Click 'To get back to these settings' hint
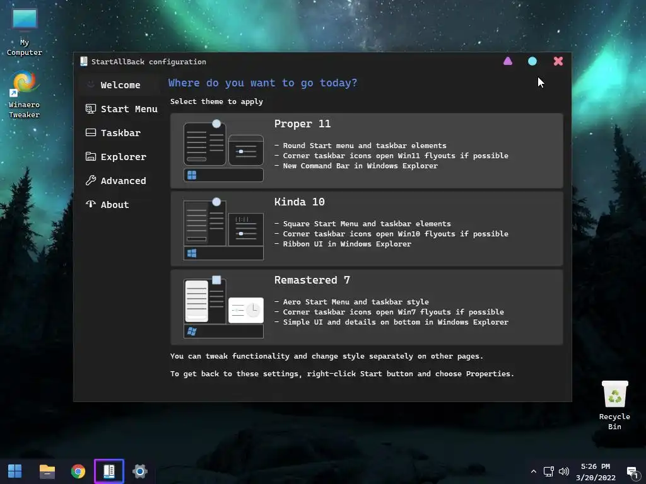Screen dimensions: 646x484 click(343, 374)
